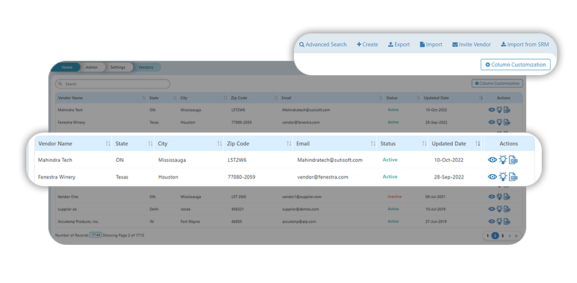Open Column Customization in the enlarged callout
Viewport: 577px width, 283px height.
515,64
